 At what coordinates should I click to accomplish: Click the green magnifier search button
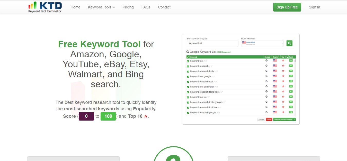(x=289, y=43)
